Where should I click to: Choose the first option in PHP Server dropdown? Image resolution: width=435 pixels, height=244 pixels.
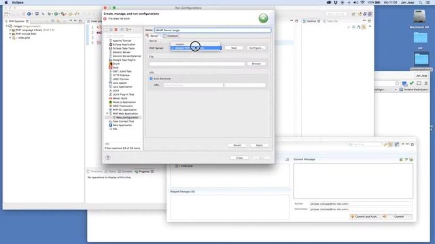click(195, 44)
